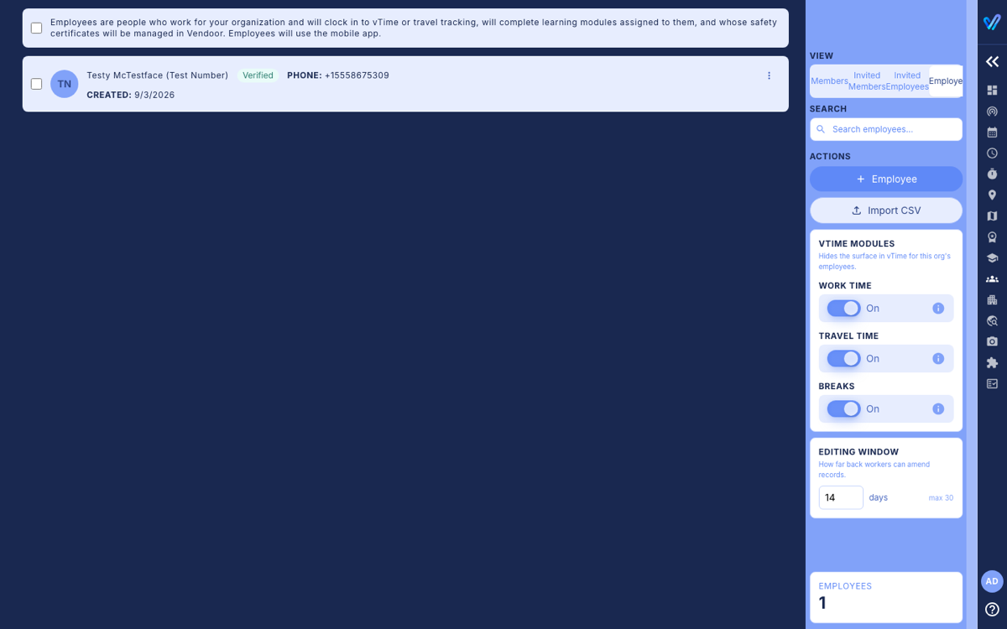Click the Vendoor logo icon
This screenshot has height=629, width=1007.
tap(992, 22)
